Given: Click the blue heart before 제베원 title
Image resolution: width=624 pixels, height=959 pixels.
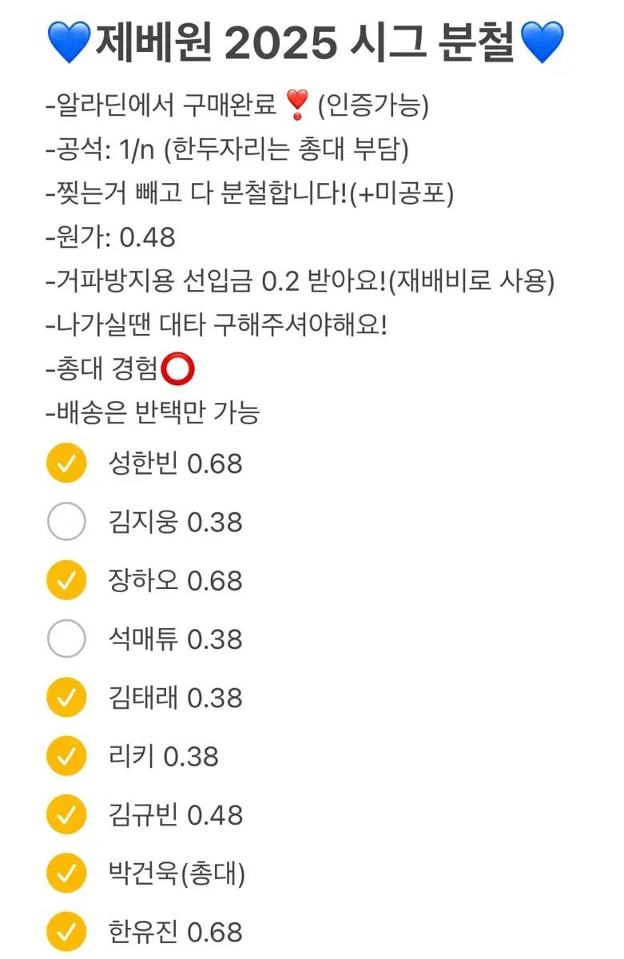Looking at the screenshot, I should click(x=70, y=43).
